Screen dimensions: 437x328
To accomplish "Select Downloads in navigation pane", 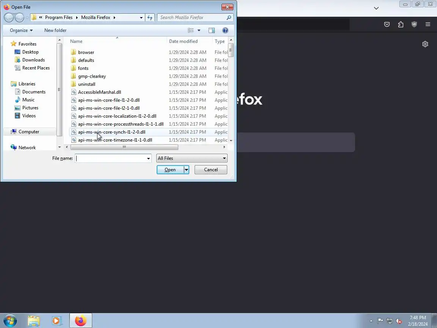I will [x=33, y=60].
